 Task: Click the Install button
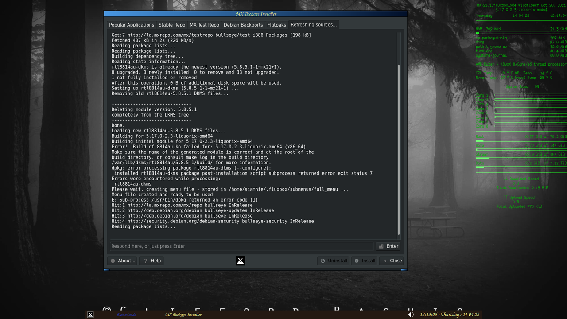pos(365,261)
